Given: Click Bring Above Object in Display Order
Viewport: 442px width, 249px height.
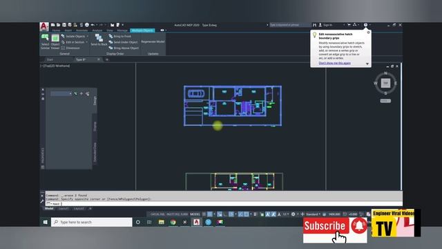Looking at the screenshot, I should tap(124, 48).
